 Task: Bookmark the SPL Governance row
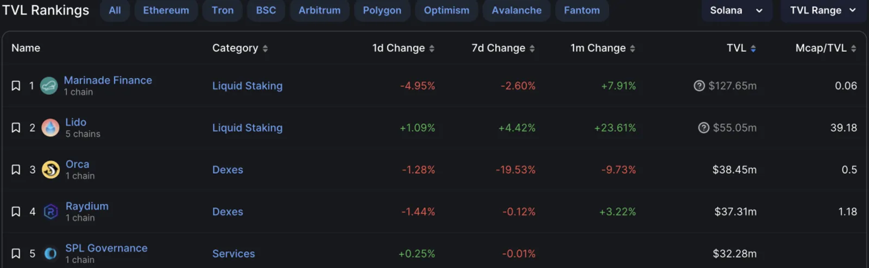pos(16,253)
